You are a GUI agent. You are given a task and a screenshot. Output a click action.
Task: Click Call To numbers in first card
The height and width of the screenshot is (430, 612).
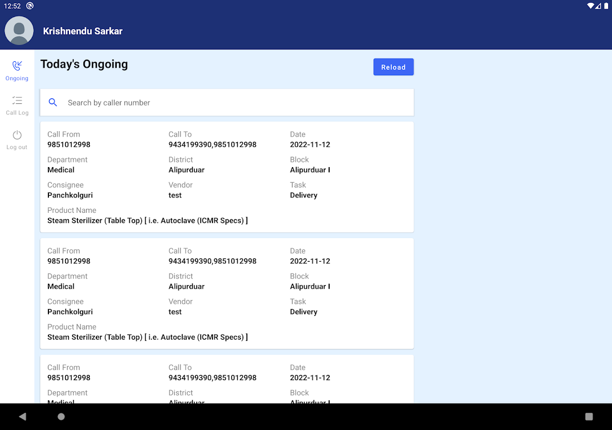(x=212, y=145)
